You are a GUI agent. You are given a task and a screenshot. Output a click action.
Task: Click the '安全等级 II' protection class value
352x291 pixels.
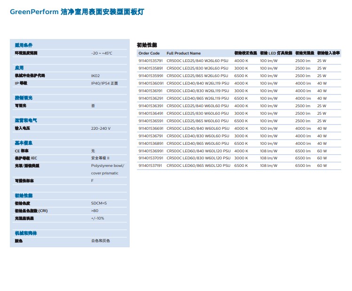(101, 158)
